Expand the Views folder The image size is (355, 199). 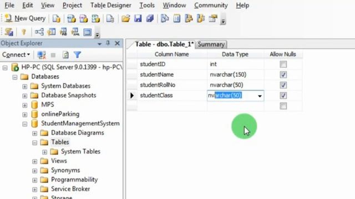(x=34, y=161)
